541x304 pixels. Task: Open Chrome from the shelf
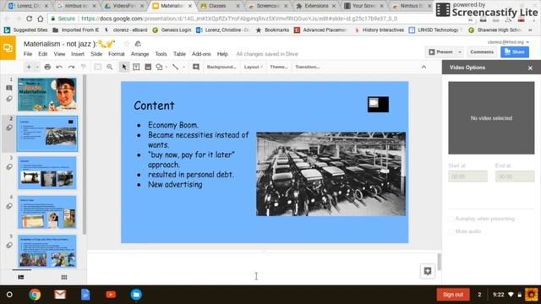click(35, 295)
